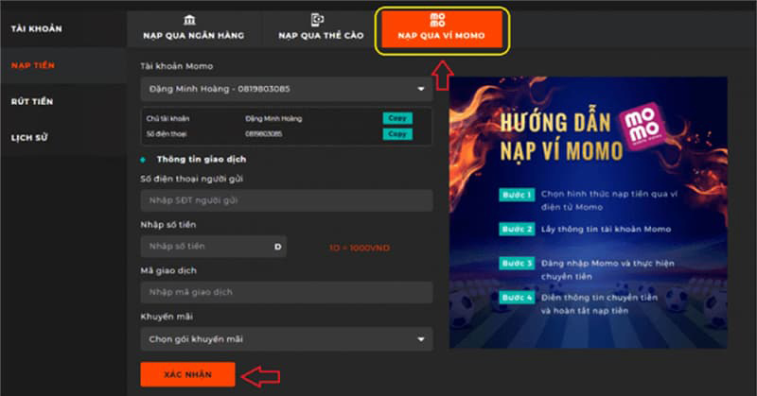Open the Chọn gói khuyến mãi dropdown
The image size is (757, 396).
(420, 338)
